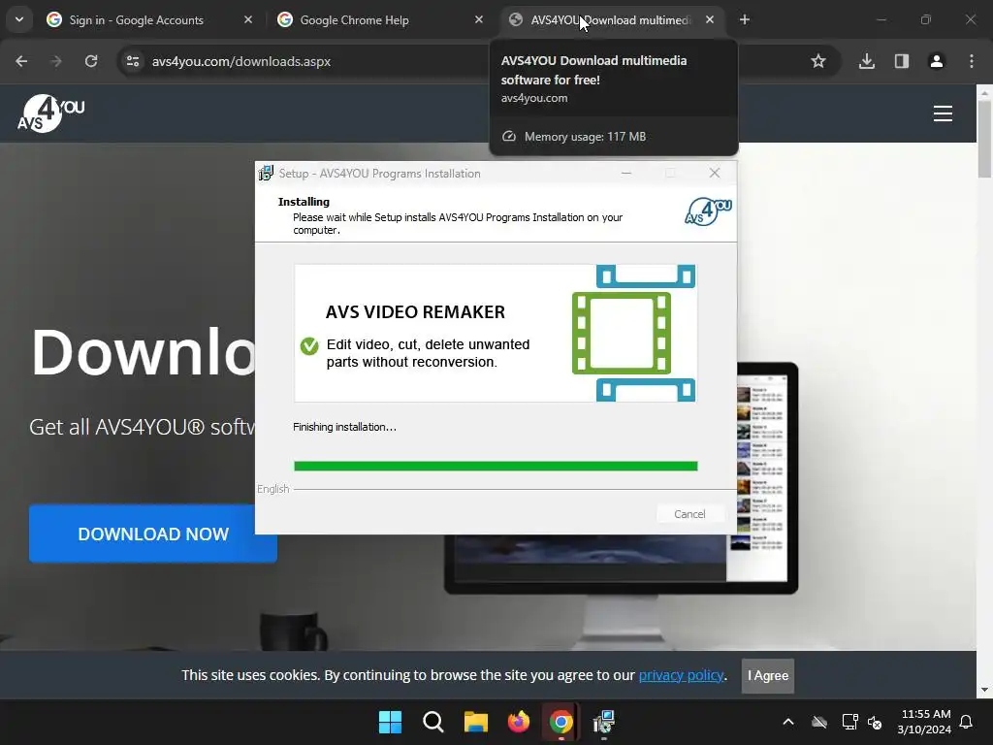Close the Sign in - Google Accounts tab
Screen dimensions: 993x745
click(x=248, y=19)
